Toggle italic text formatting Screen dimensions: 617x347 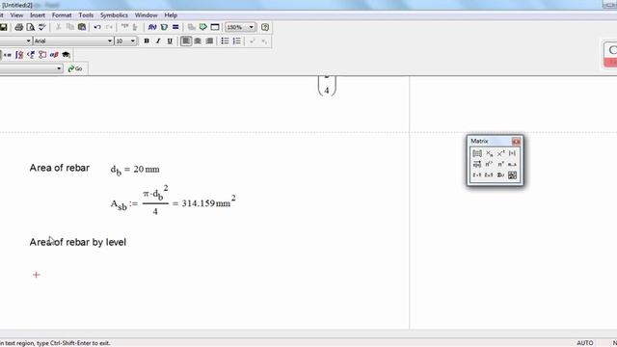pyautogui.click(x=158, y=40)
